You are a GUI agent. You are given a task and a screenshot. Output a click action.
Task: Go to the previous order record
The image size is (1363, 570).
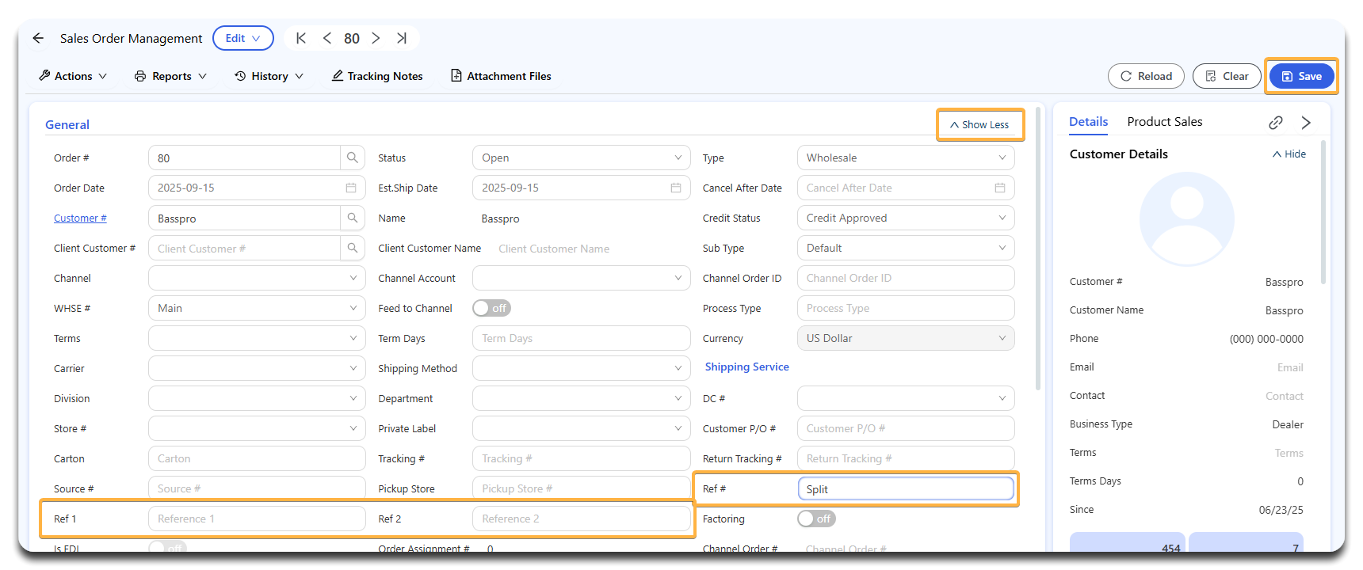[327, 38]
